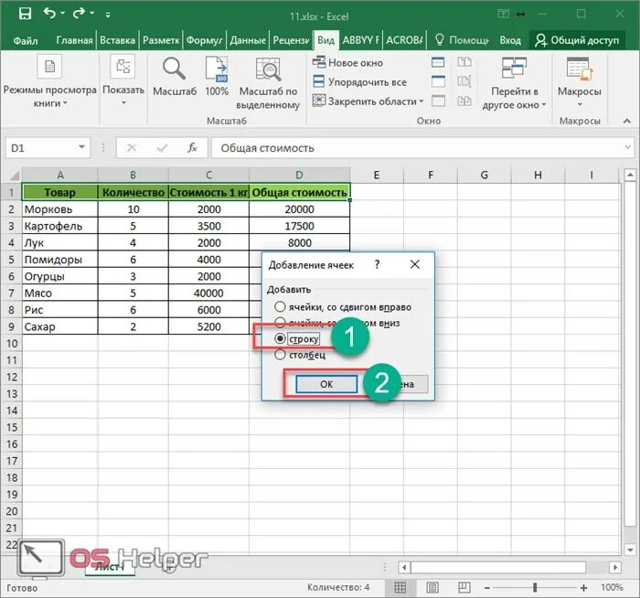The image size is (640, 598).
Task: Click the horizontal scrollbar right arrow
Action: tap(615, 567)
